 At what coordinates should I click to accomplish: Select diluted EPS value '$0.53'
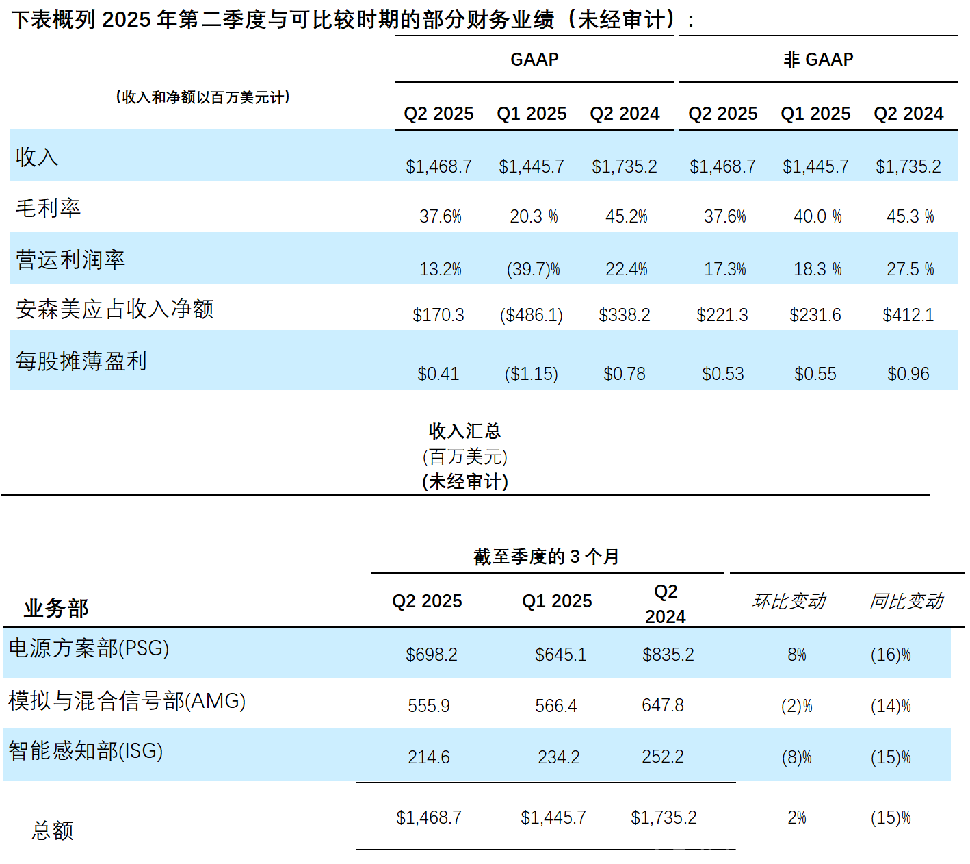tap(723, 374)
